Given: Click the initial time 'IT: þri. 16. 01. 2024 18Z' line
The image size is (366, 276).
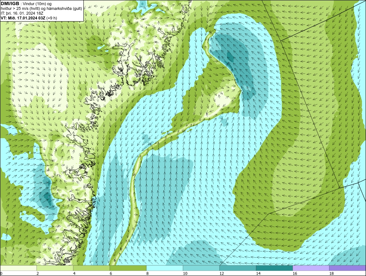Looking at the screenshot, I should [x=22, y=13].
